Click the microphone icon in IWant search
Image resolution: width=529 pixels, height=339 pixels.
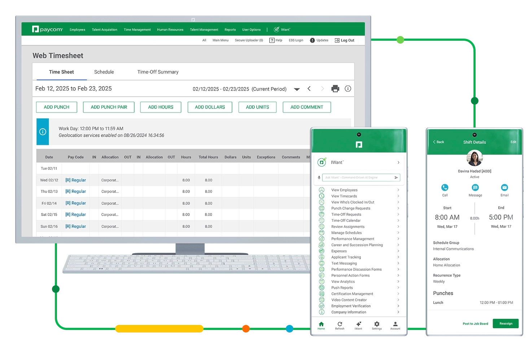319,177
